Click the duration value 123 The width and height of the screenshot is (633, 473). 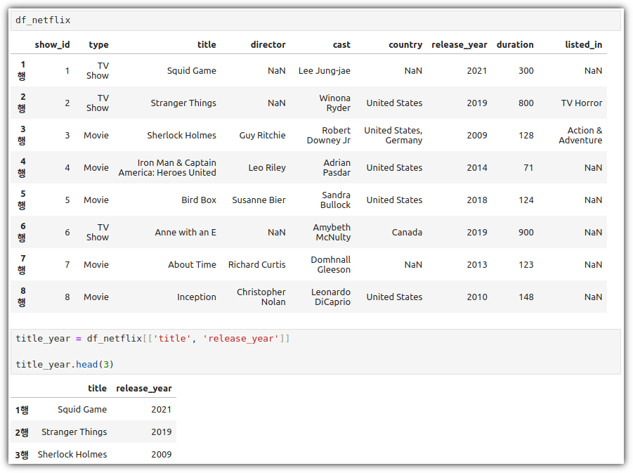(526, 264)
